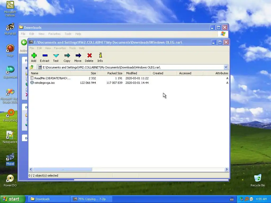Sort by Packed Size column header

(110, 73)
